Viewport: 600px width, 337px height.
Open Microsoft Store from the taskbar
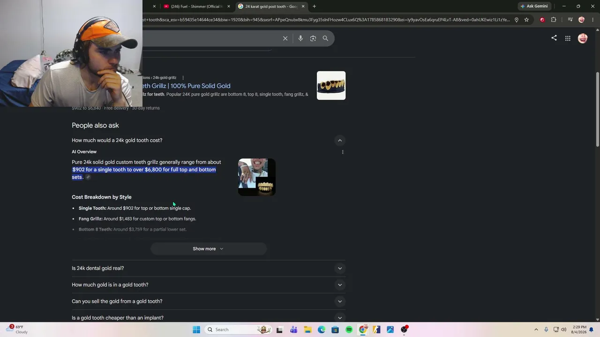pos(335,330)
